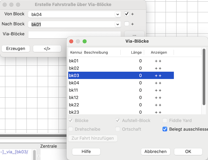Click the </> XML button
The width and height of the screenshot is (208, 160).
click(x=47, y=49)
